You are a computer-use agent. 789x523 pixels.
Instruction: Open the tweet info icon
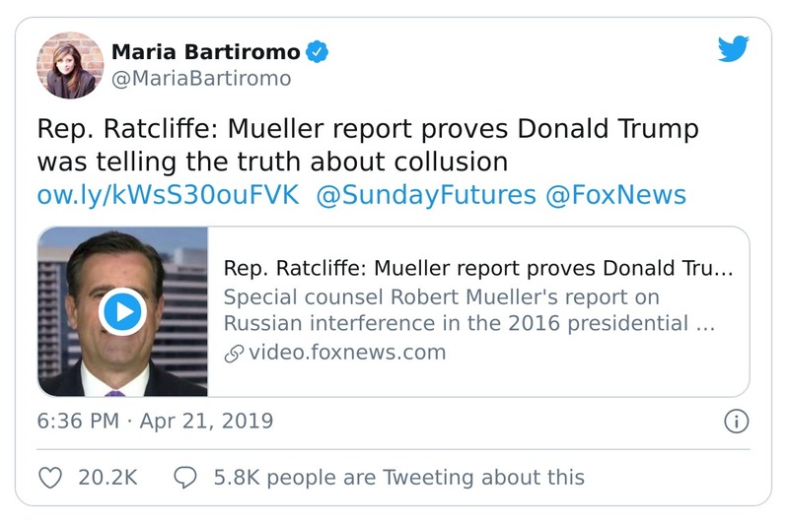click(736, 423)
